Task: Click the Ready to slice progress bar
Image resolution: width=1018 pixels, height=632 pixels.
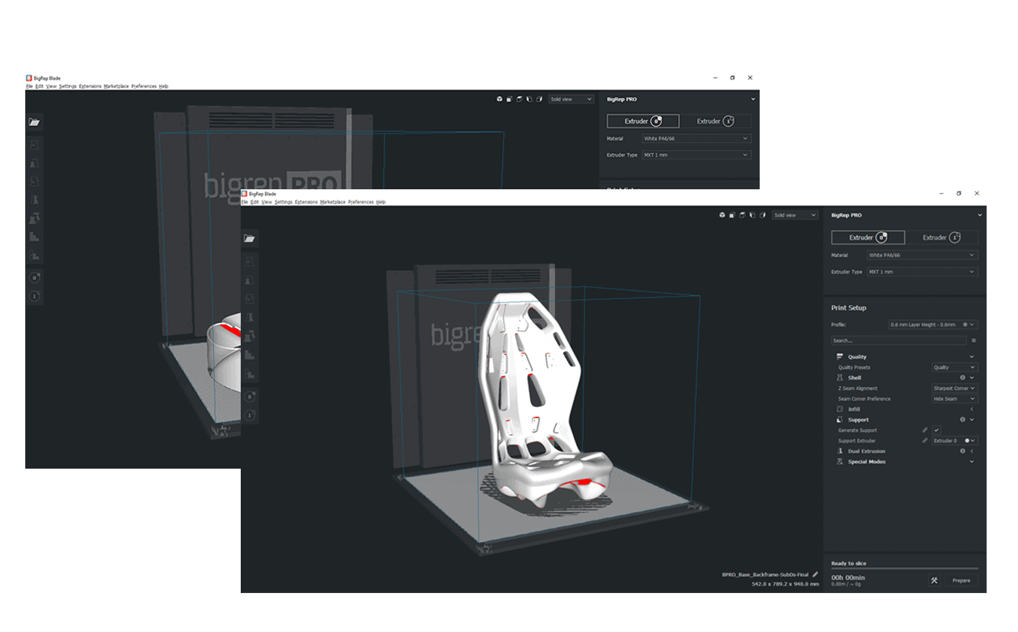Action: coord(905,569)
